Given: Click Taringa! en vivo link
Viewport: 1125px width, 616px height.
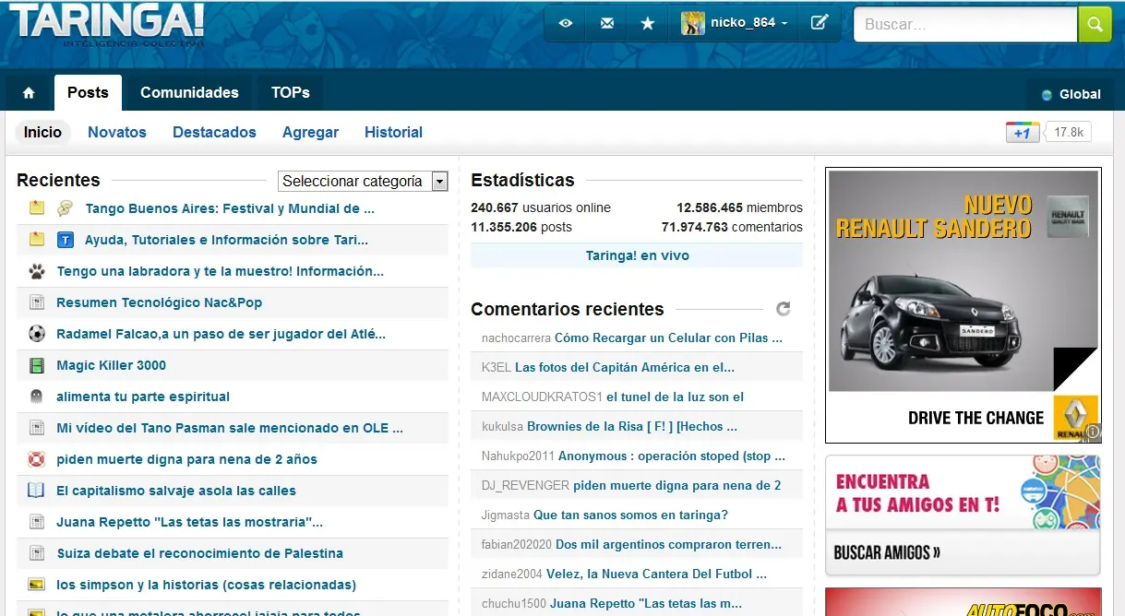Looking at the screenshot, I should [x=637, y=255].
